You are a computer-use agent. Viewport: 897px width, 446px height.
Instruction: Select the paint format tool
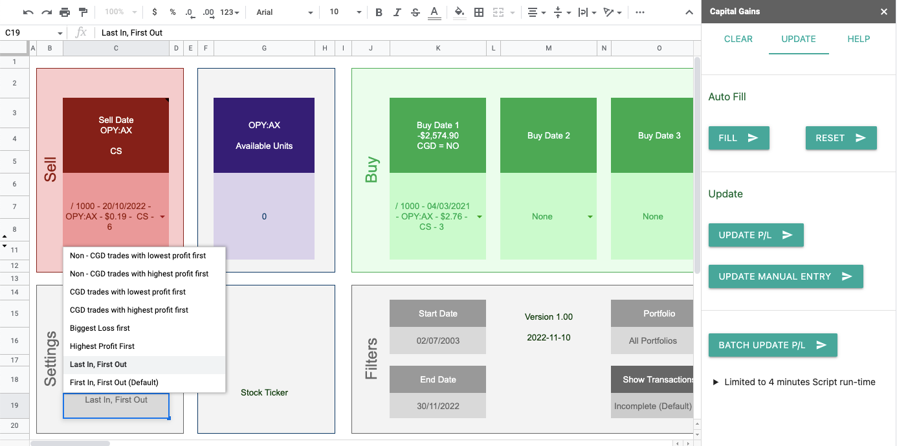[83, 12]
